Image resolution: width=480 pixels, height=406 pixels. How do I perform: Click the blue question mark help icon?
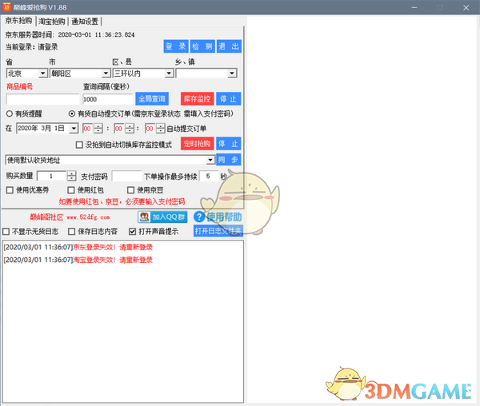pyautogui.click(x=199, y=217)
